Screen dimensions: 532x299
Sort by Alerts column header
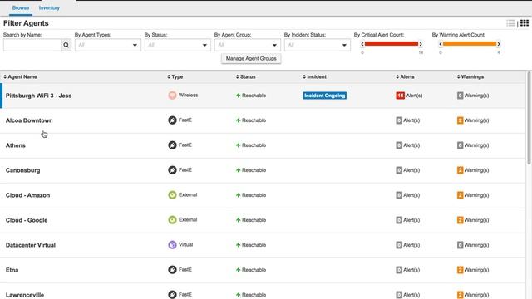(405, 77)
